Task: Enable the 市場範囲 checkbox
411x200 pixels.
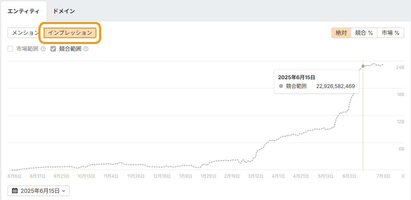Action: [x=10, y=49]
